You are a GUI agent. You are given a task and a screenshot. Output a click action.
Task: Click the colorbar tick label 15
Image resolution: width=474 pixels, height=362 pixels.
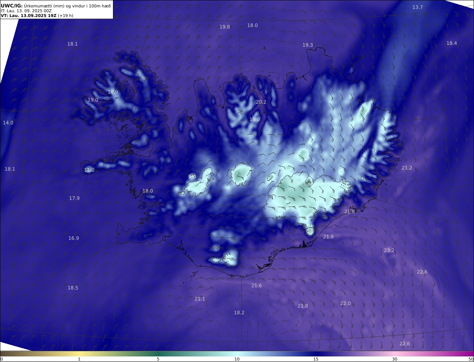[x=316, y=359]
